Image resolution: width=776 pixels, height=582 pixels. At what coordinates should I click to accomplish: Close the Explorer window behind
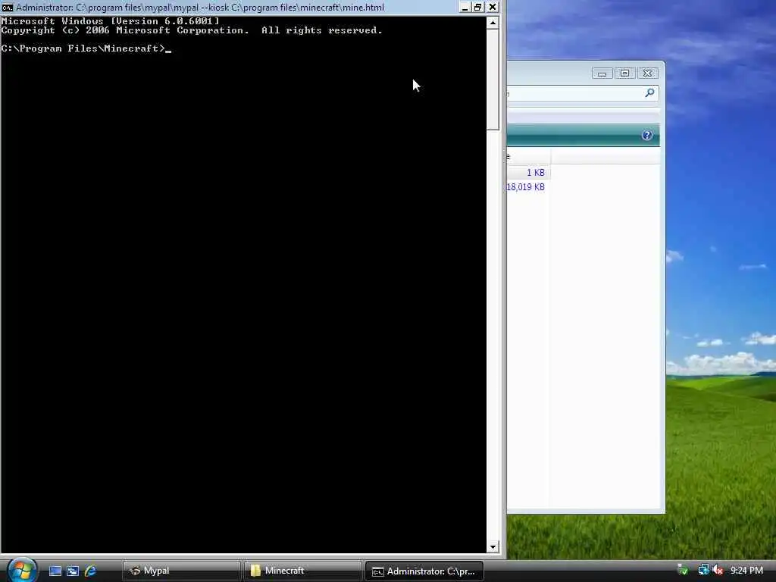647,74
